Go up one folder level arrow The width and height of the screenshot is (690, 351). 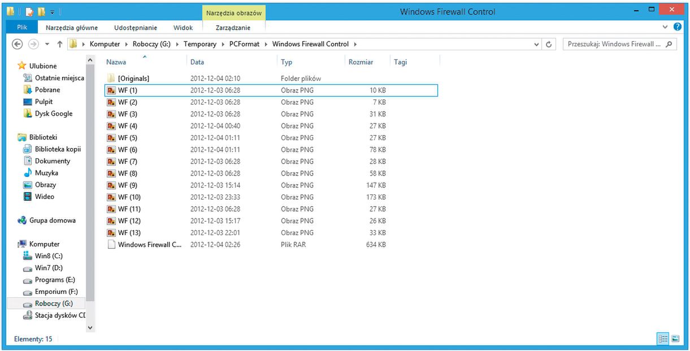coord(59,44)
